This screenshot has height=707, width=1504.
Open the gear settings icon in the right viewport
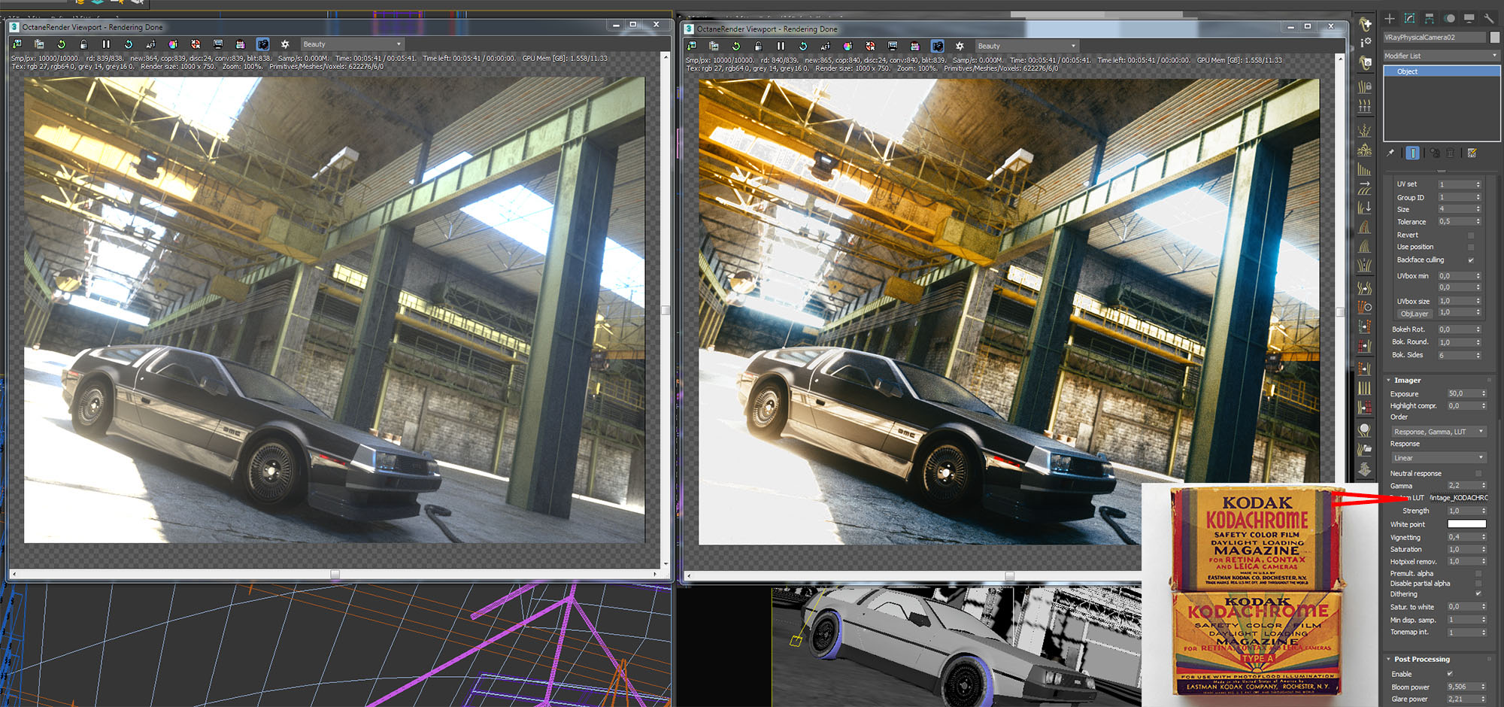tap(960, 46)
